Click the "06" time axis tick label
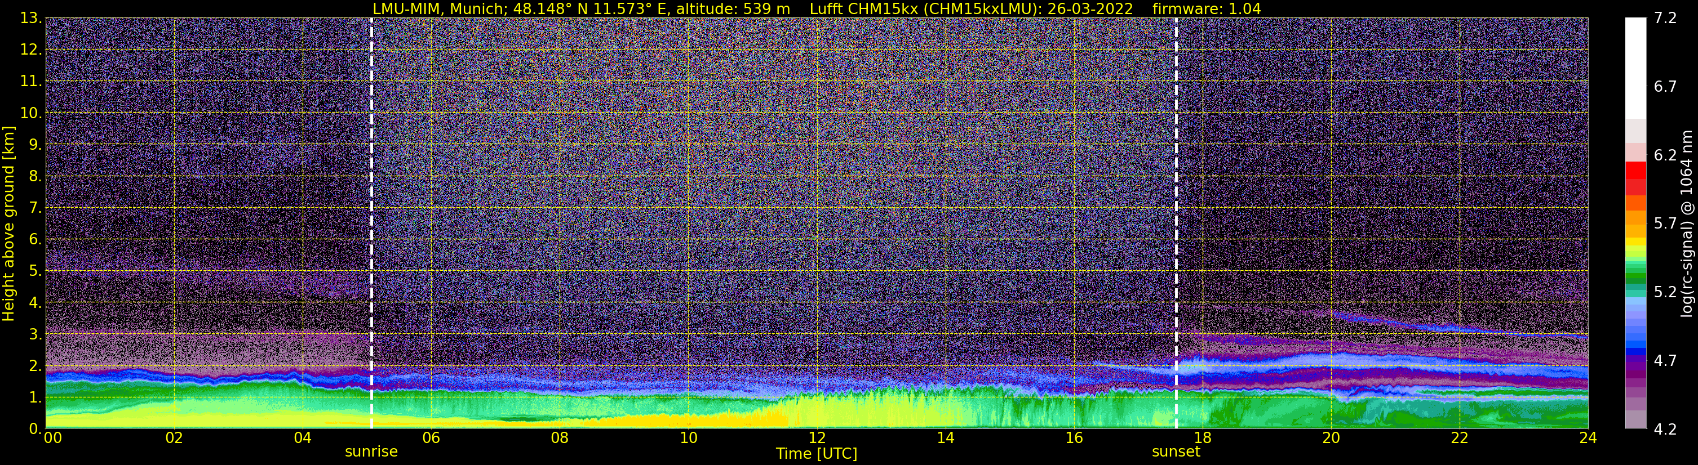Screen dimensions: 1698x465 431,438
